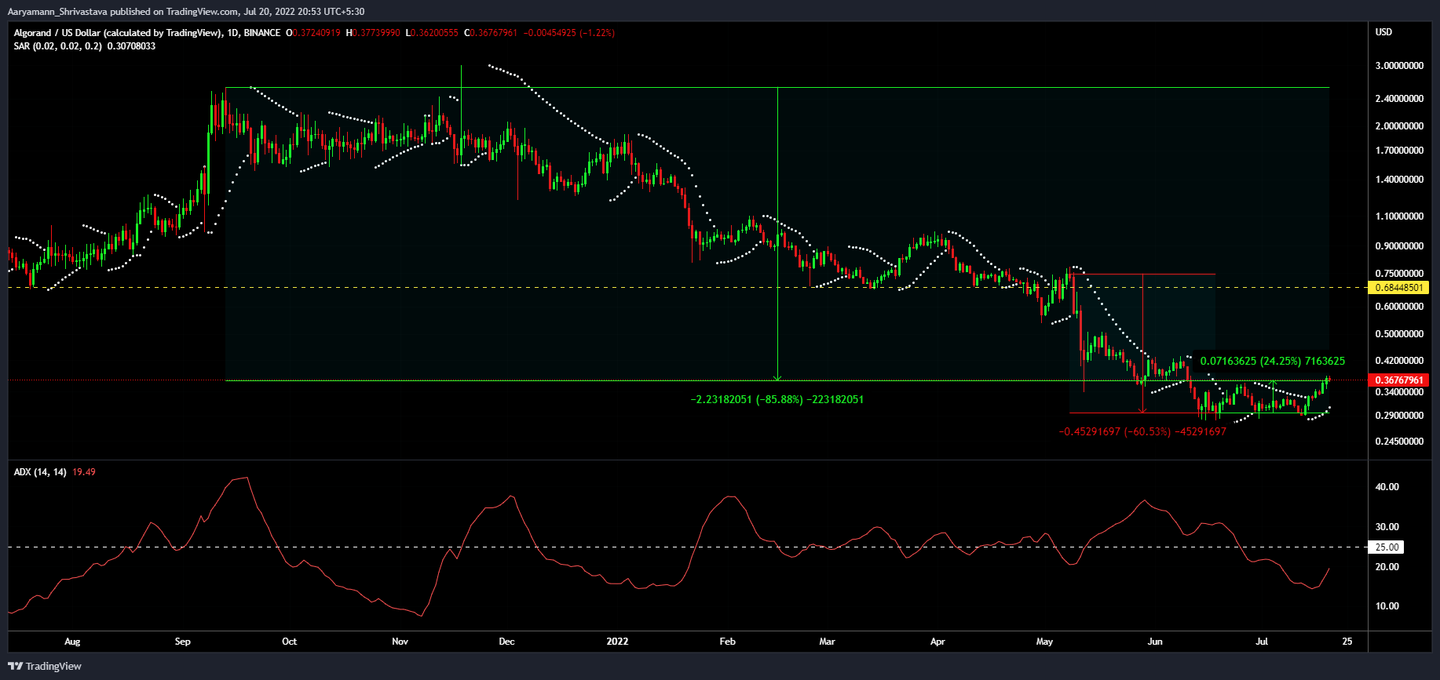
Task: Click the 30.00 ADX axis value
Action: [x=1387, y=527]
